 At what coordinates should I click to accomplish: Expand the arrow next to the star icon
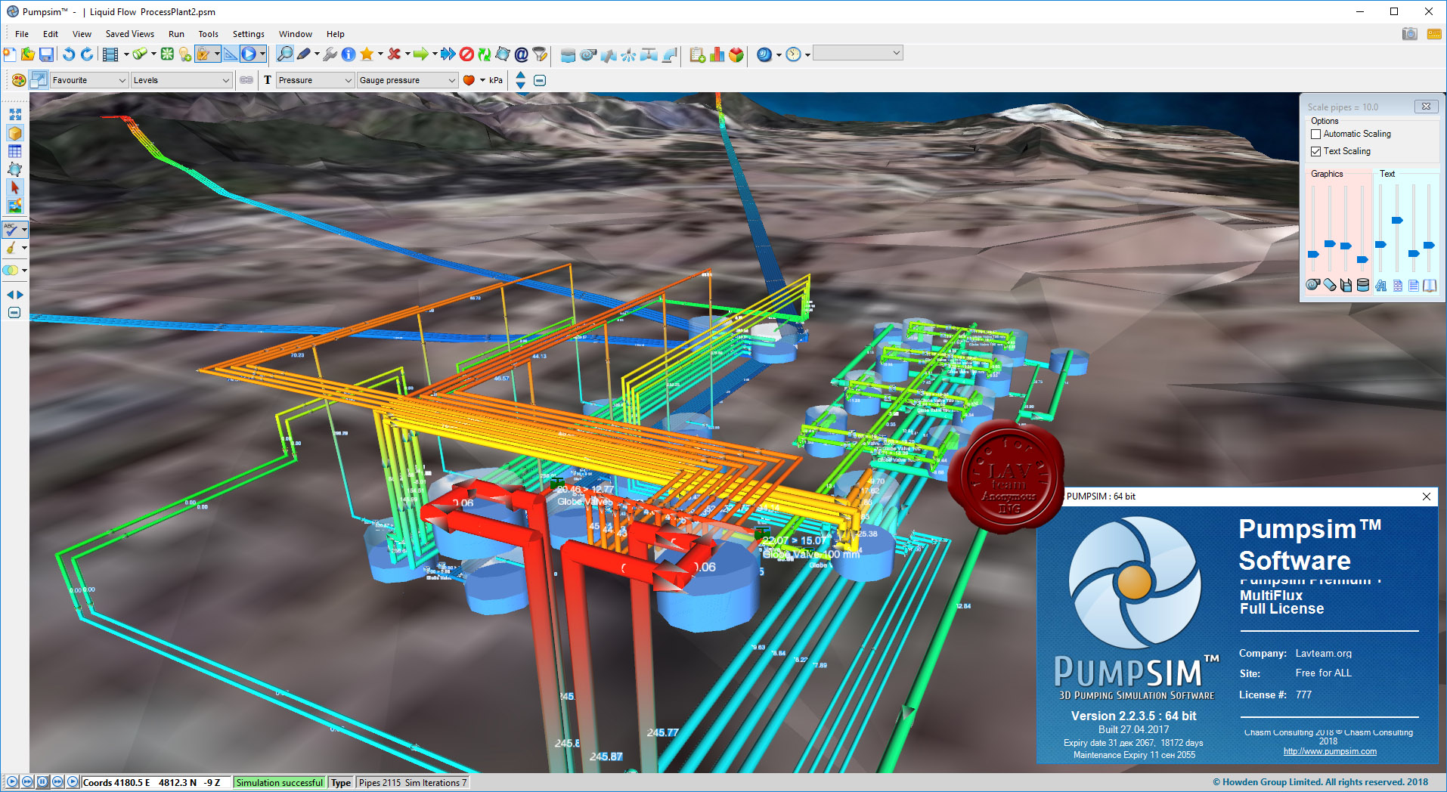380,54
